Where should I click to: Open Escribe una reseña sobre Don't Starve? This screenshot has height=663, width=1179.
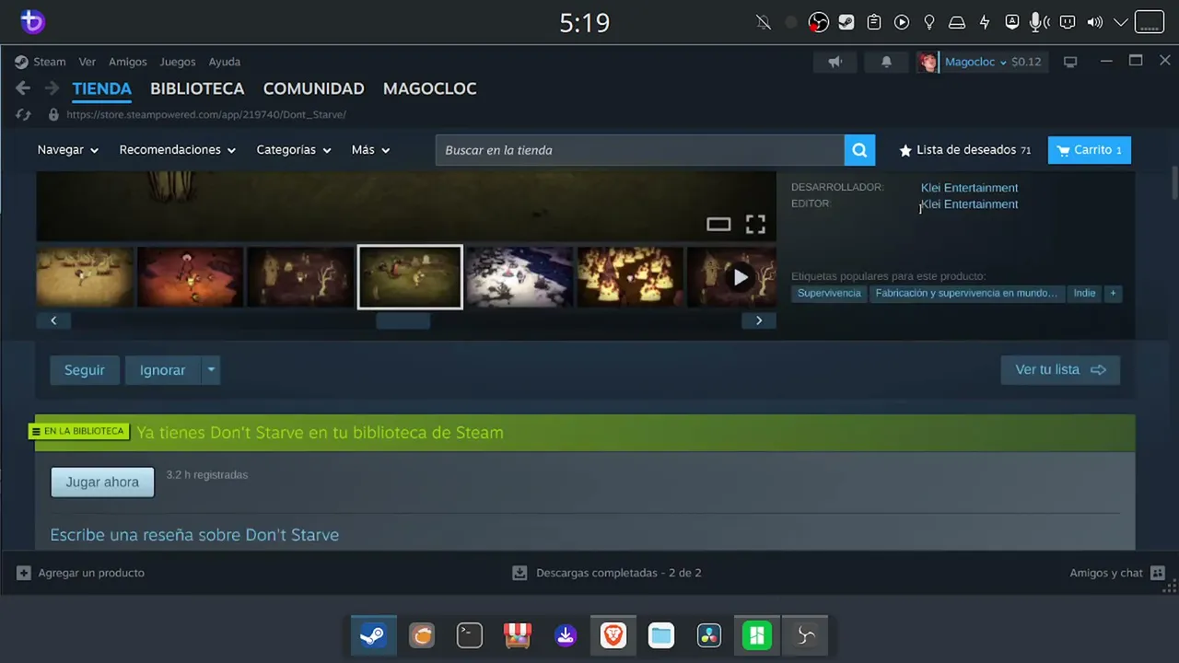pos(194,535)
